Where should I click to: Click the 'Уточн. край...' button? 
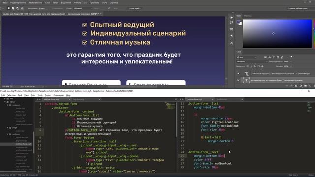point(135,8)
